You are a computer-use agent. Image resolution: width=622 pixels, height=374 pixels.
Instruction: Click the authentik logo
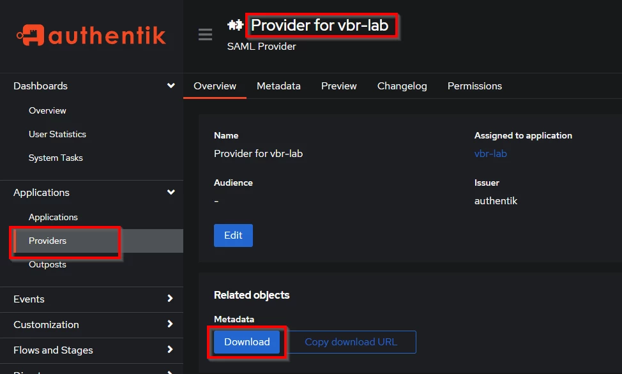(x=91, y=35)
